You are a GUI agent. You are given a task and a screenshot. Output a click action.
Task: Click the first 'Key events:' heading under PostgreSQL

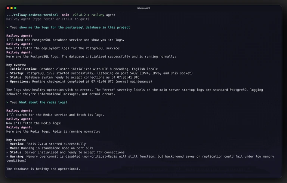[16, 65]
